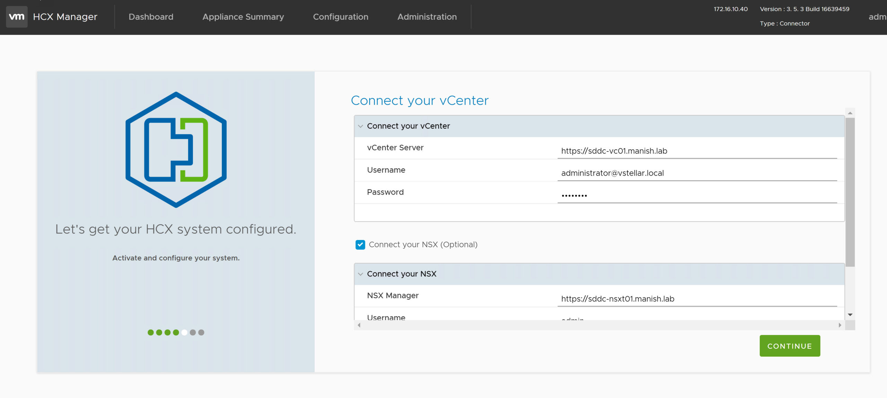Click the vCenter Server URL field
The image size is (887, 398).
tap(697, 151)
